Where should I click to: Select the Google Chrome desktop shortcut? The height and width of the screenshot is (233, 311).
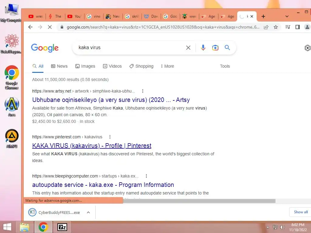[12, 77]
